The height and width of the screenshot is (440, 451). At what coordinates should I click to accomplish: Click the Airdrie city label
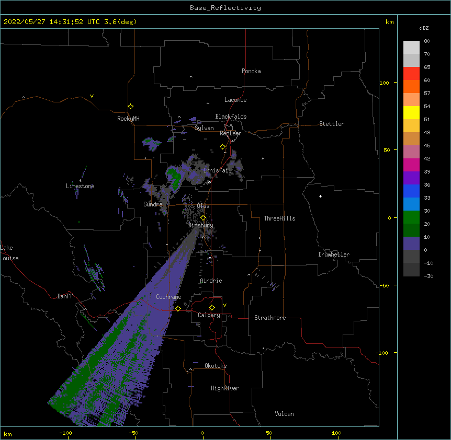[x=211, y=281]
